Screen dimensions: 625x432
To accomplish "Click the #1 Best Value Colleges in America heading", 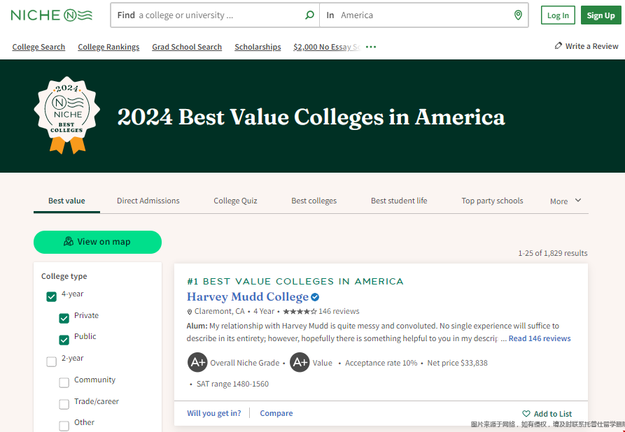I will [x=295, y=282].
